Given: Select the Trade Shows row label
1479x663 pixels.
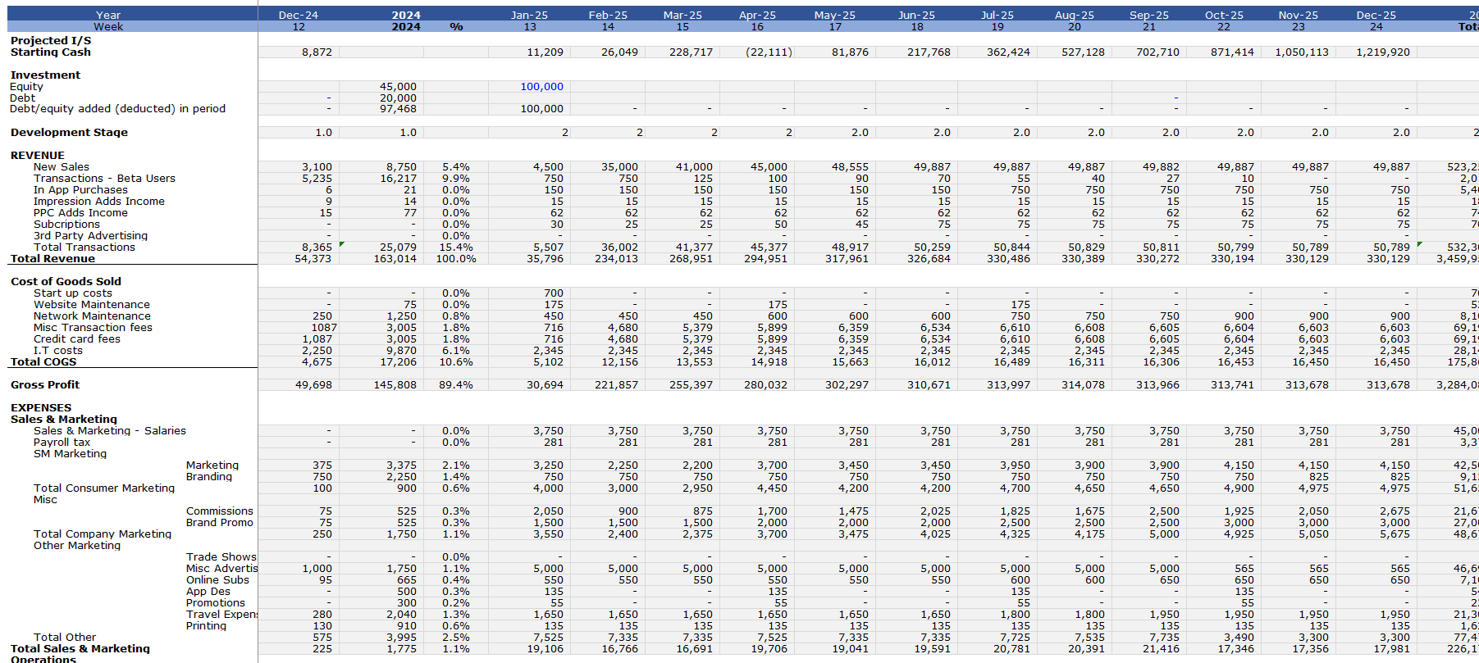Looking at the screenshot, I should pos(221,556).
